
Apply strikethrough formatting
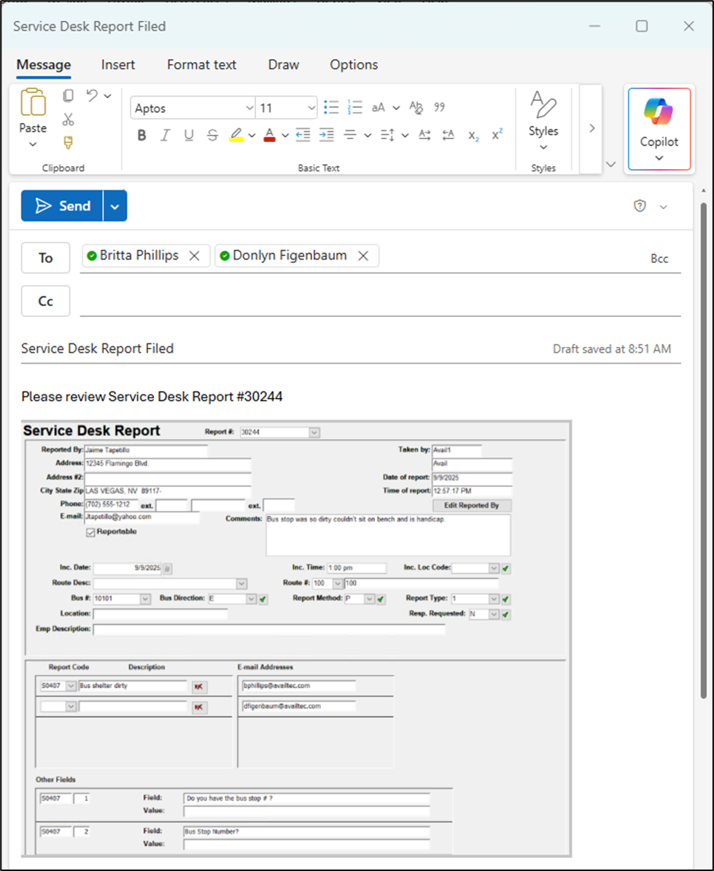coord(212,135)
